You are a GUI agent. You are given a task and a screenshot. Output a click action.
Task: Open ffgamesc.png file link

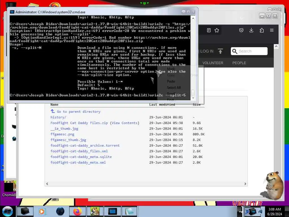click(62, 134)
